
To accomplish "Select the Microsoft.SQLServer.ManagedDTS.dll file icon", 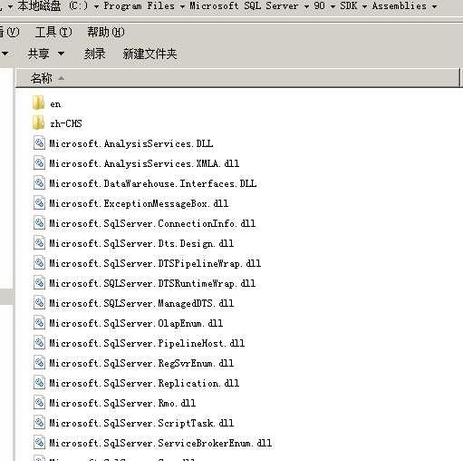I will 39,303.
